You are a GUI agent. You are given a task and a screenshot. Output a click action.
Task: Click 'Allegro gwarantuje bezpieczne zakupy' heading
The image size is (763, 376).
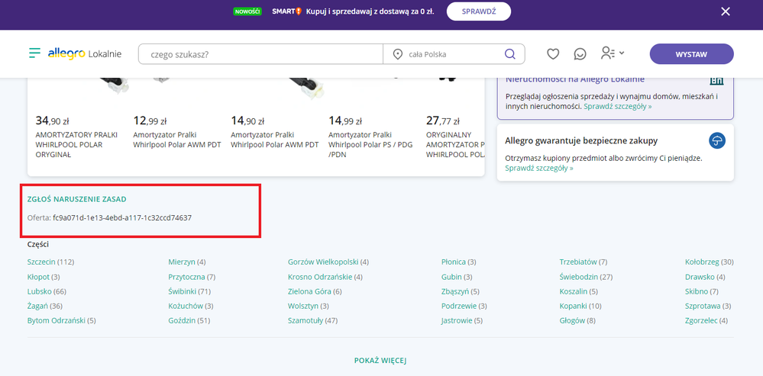(581, 141)
